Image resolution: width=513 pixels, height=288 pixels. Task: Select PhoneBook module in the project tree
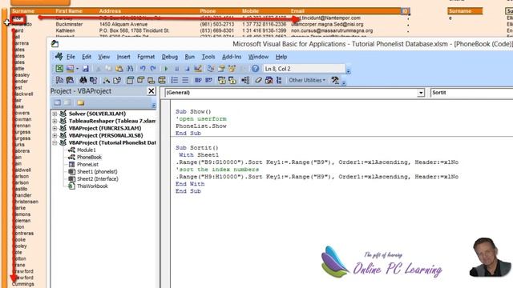point(89,157)
